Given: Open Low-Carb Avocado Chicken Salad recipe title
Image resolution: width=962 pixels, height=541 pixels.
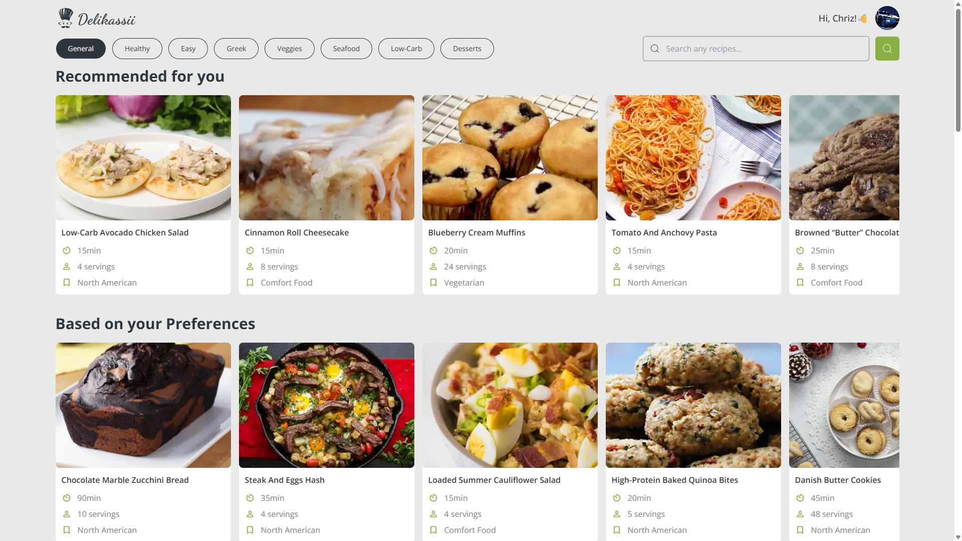Looking at the screenshot, I should 125,232.
